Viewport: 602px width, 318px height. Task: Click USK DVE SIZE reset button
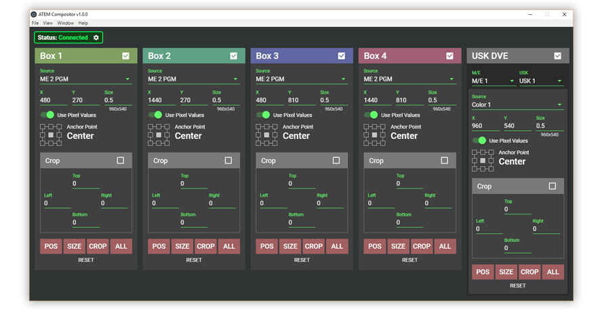click(x=506, y=272)
